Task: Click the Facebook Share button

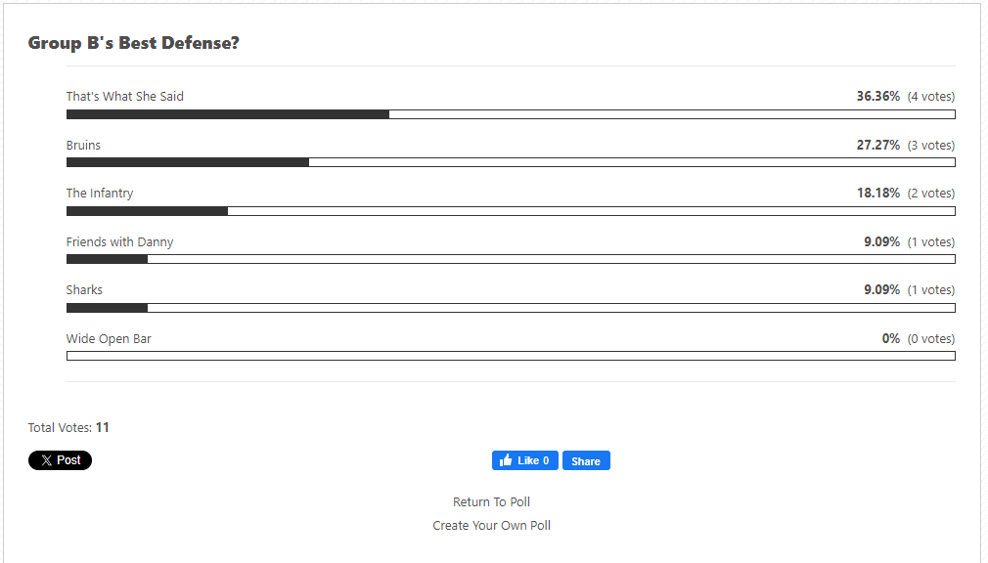Action: 586,460
